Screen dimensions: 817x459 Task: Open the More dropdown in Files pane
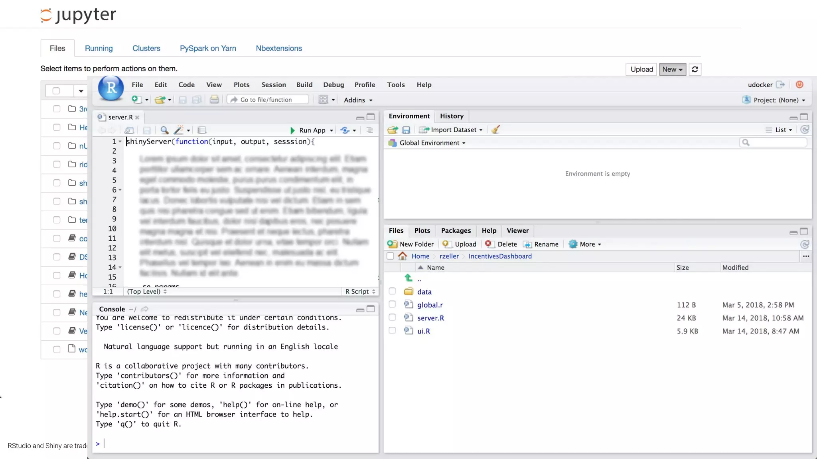585,244
